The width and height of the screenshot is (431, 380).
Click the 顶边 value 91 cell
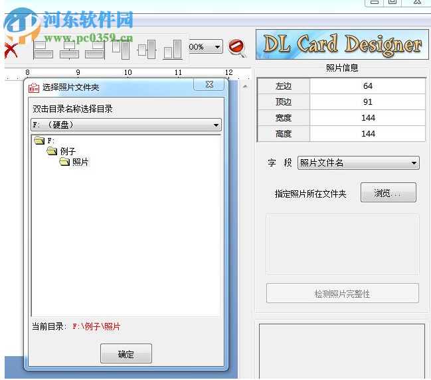tap(367, 102)
